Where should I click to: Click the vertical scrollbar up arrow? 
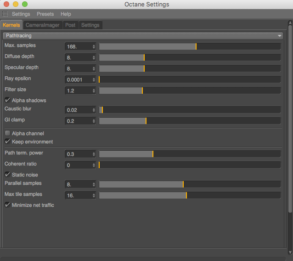click(290, 23)
